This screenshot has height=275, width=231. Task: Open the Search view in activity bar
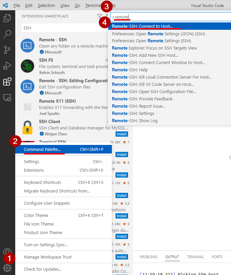tap(7, 34)
